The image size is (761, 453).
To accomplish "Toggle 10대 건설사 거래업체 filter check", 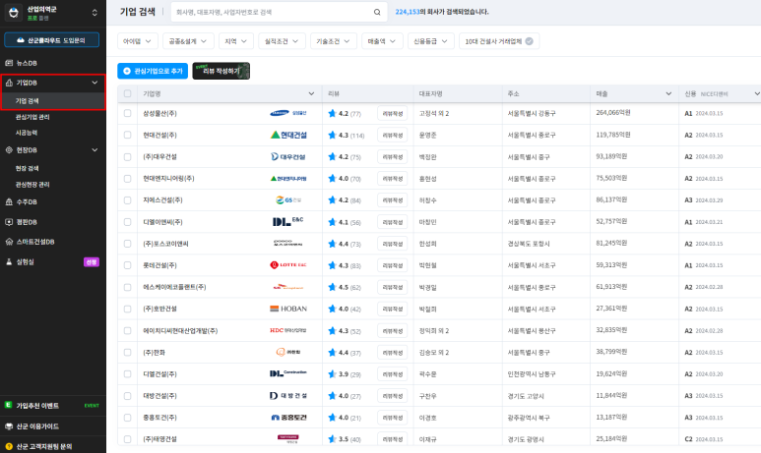I will pos(529,41).
